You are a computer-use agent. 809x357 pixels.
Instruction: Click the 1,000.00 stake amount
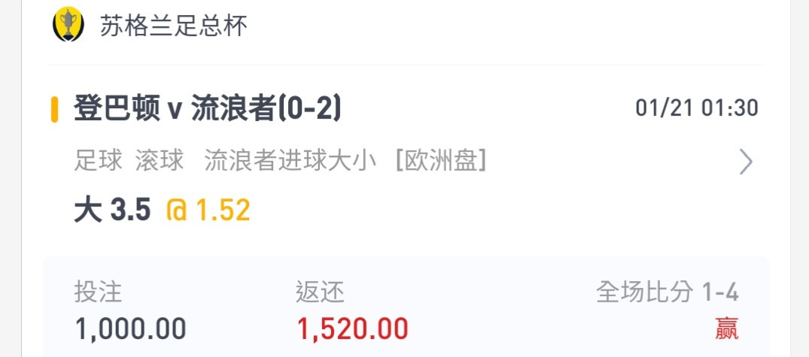click(x=130, y=328)
